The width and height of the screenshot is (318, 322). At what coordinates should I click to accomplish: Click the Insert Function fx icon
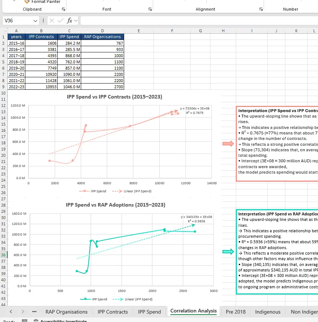(x=69, y=21)
